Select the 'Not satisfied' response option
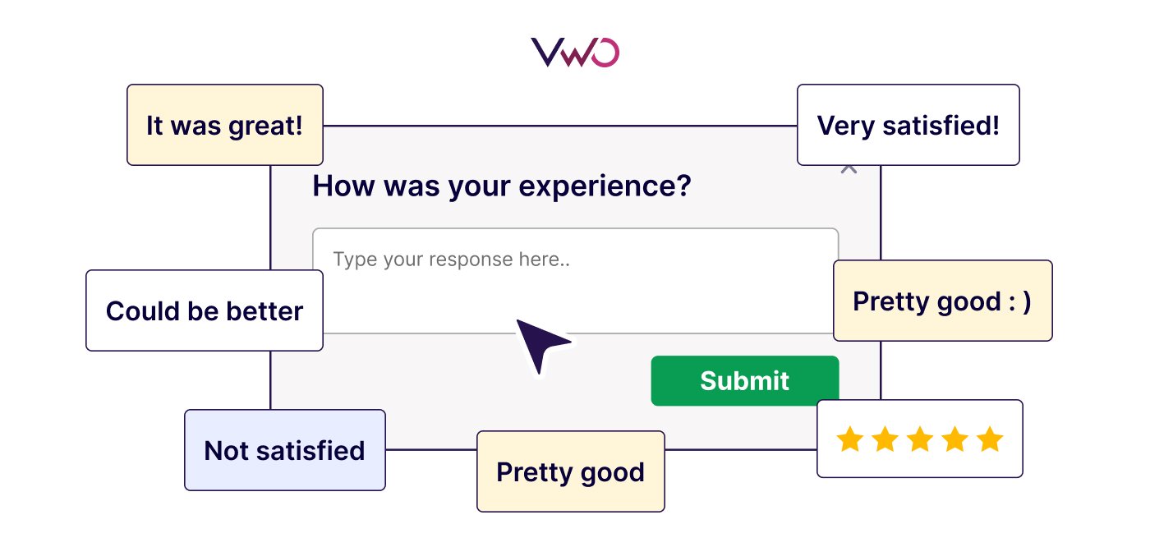This screenshot has height=547, width=1150. pyautogui.click(x=284, y=450)
